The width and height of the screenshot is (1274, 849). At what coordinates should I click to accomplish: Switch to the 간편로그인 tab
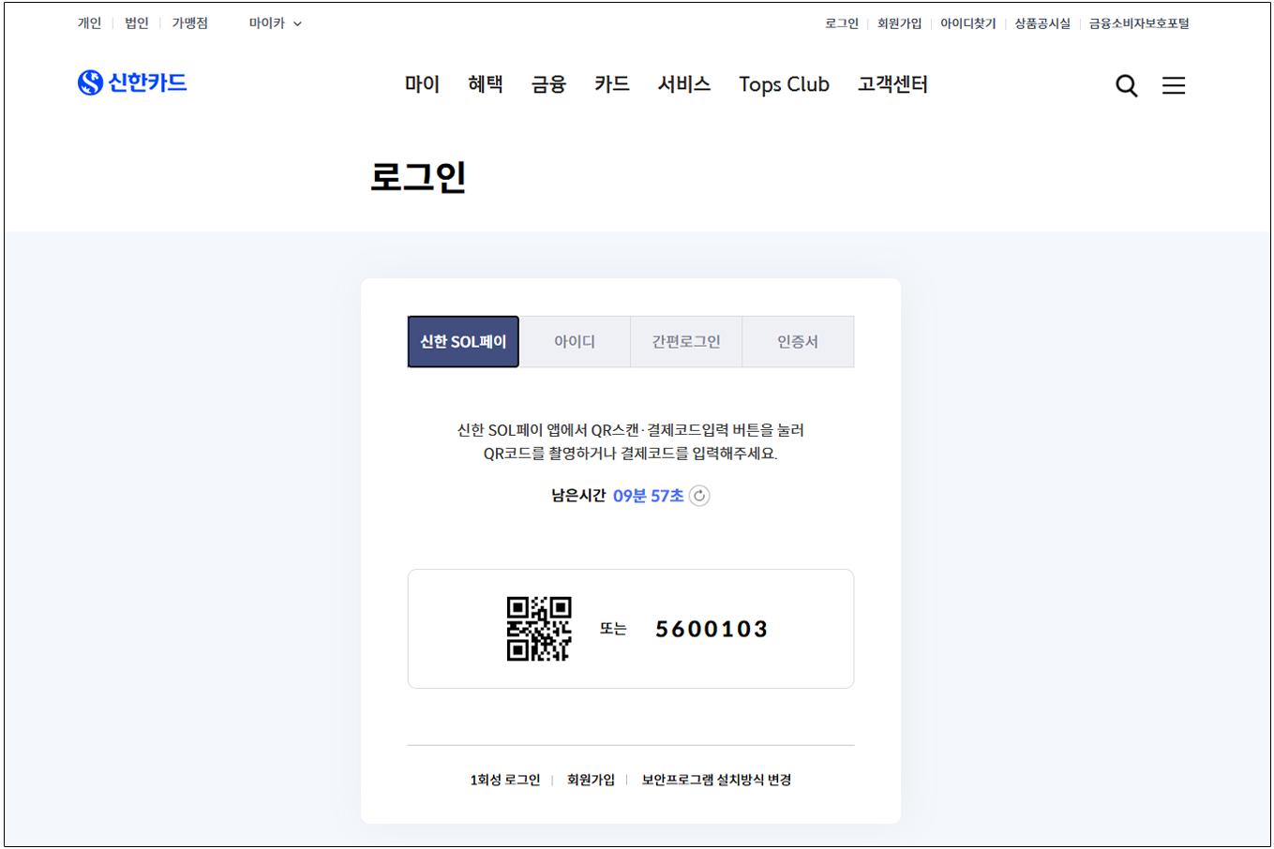click(686, 342)
